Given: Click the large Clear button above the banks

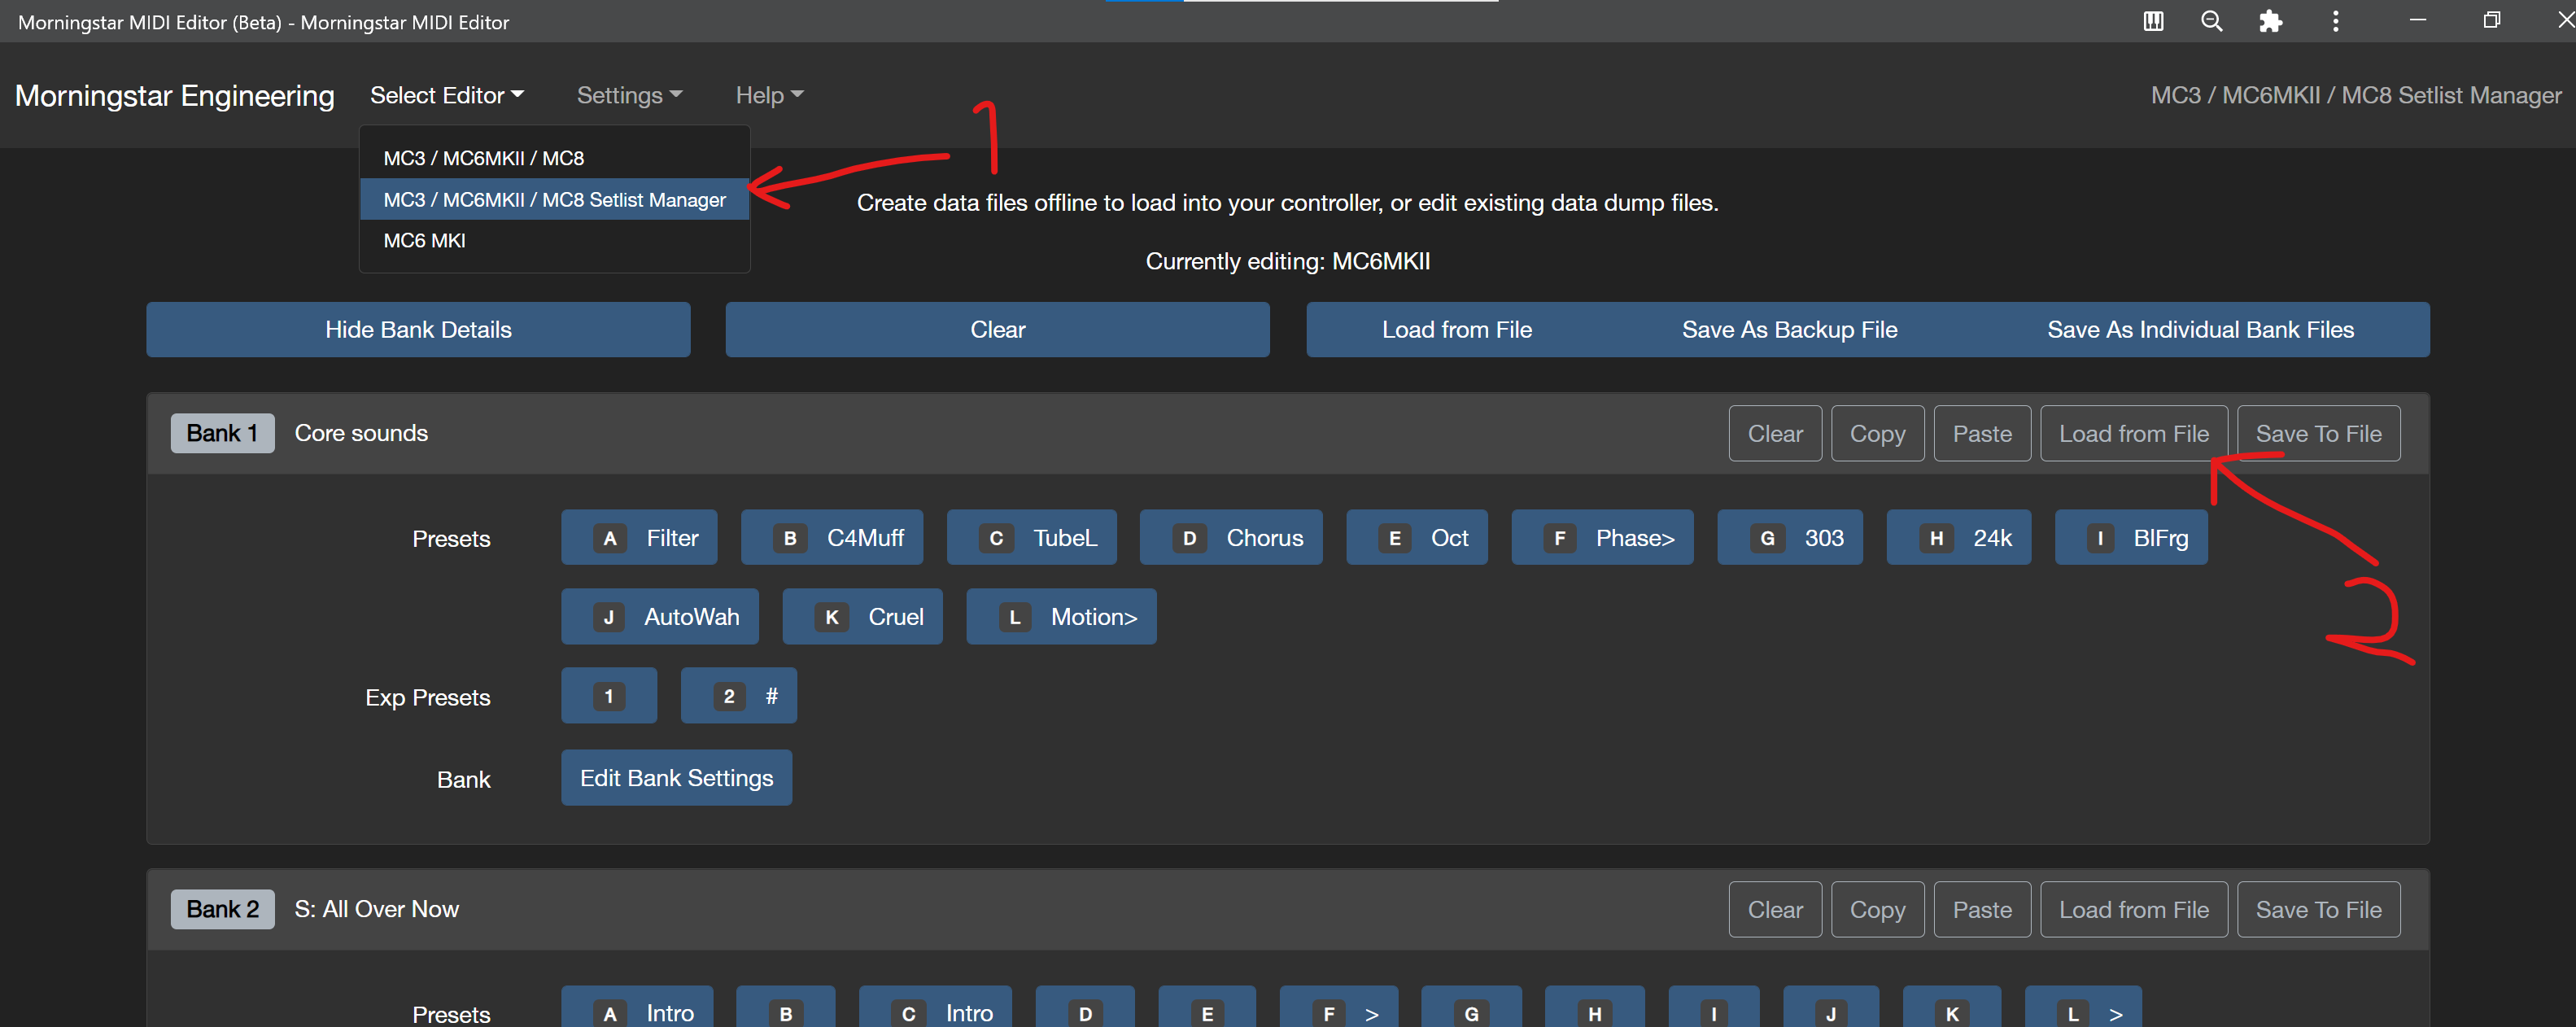Looking at the screenshot, I should [x=997, y=329].
